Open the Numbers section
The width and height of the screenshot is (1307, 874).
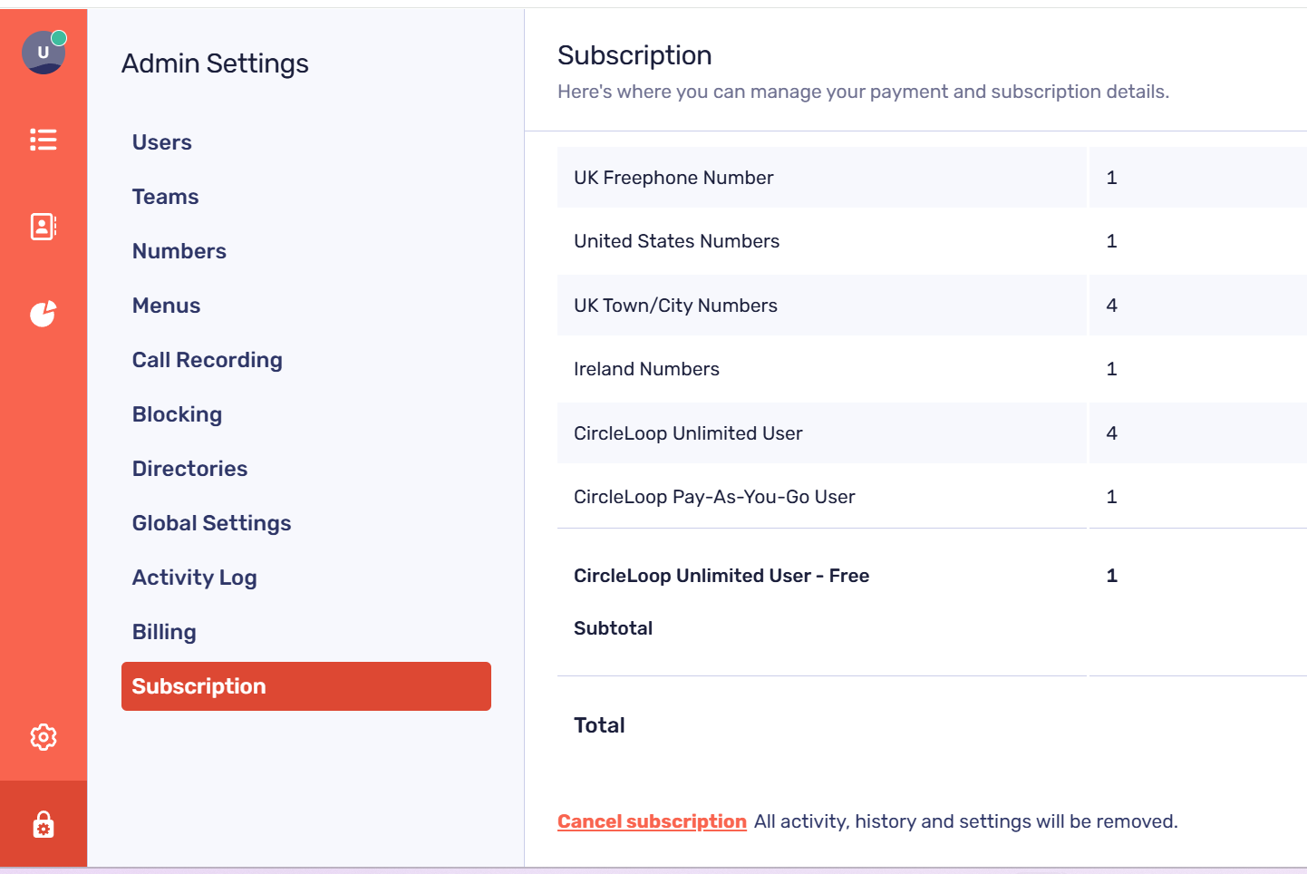tap(179, 250)
